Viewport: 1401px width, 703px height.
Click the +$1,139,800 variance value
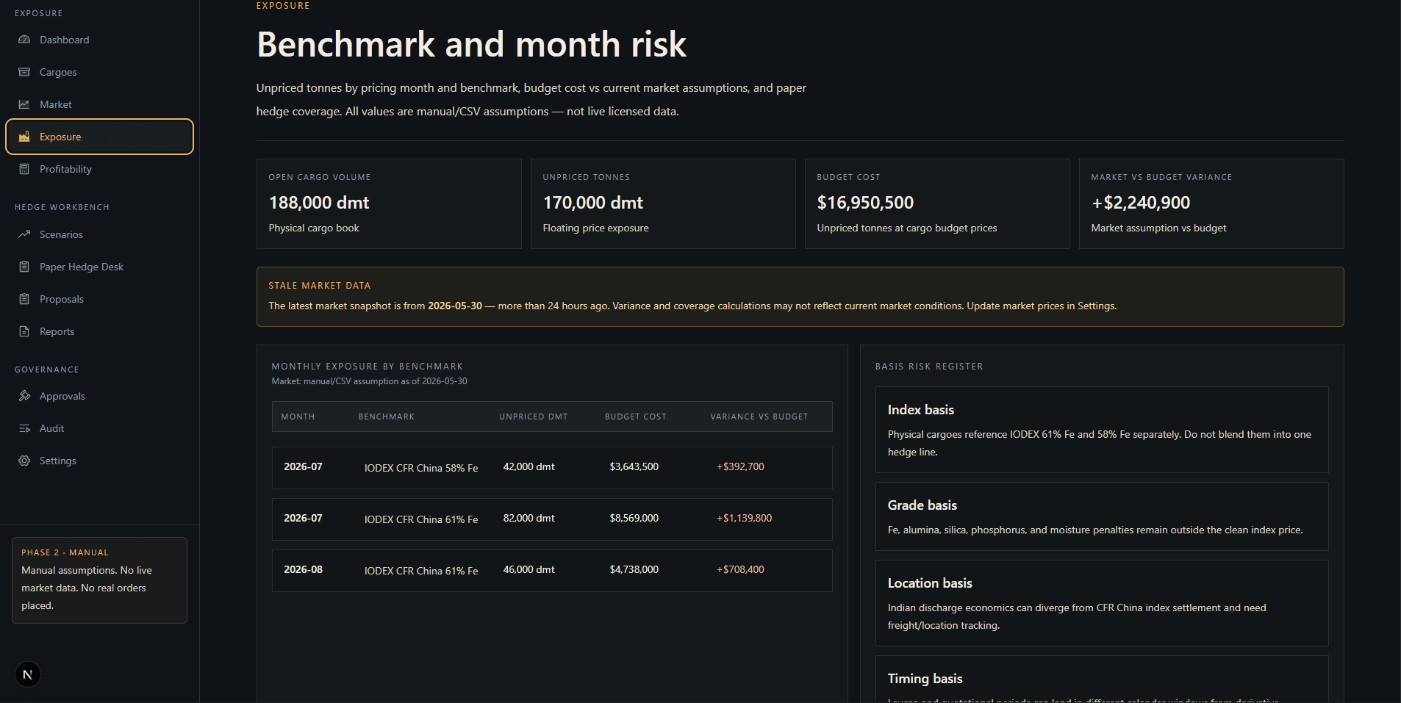click(745, 518)
